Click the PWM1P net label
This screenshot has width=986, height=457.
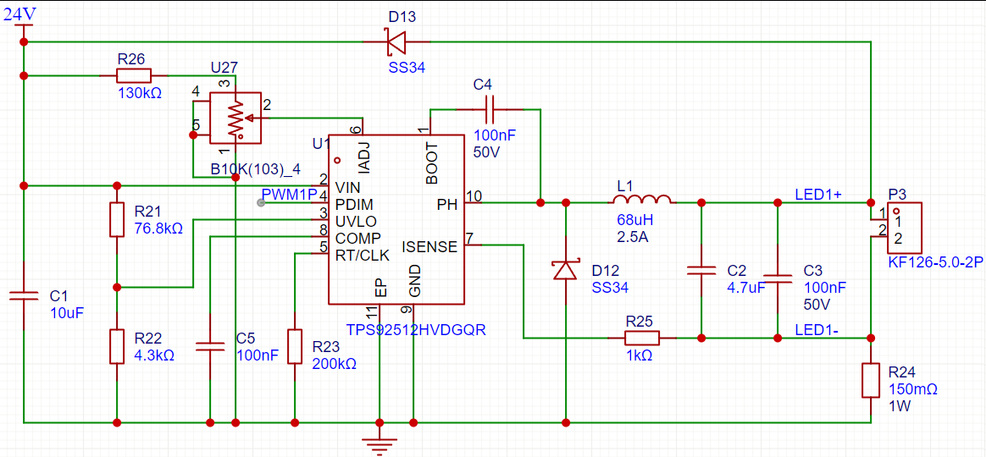click(289, 195)
